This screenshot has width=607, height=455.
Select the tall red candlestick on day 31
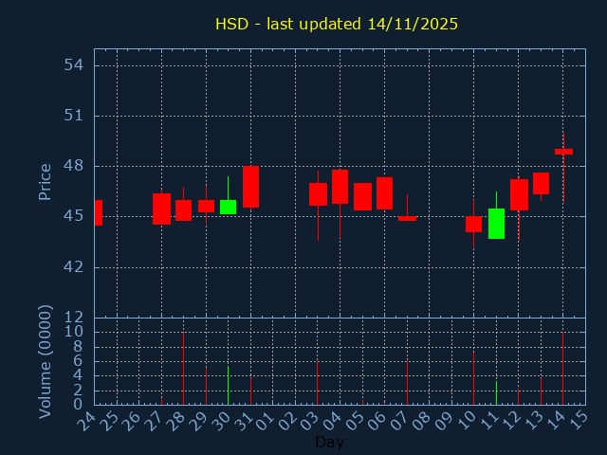250,187
